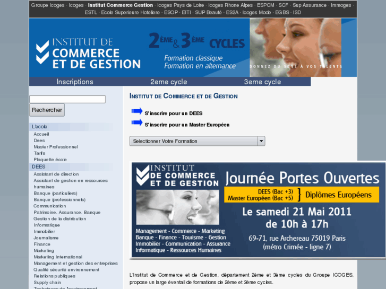Open Tarifs in sidebar
Image resolution: width=386 pixels, height=289 pixels.
[39, 153]
